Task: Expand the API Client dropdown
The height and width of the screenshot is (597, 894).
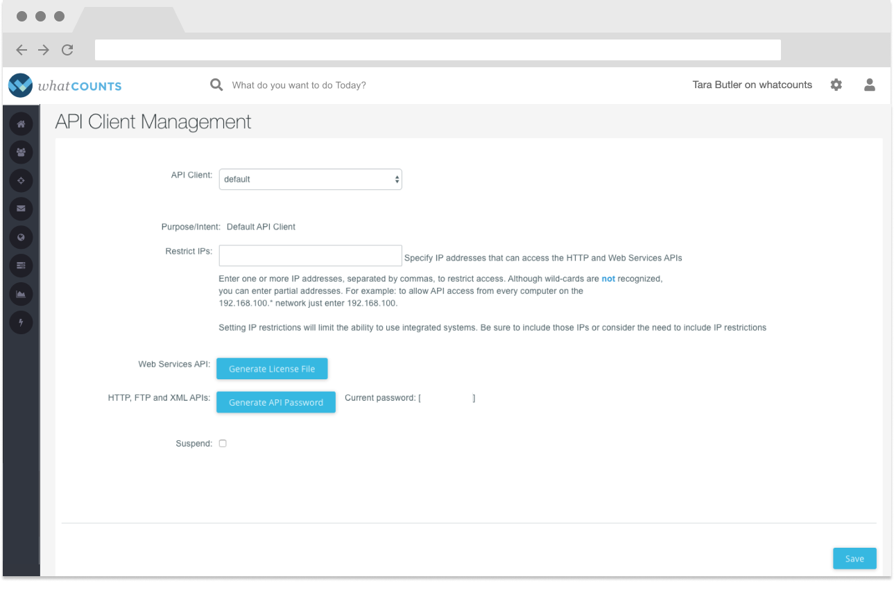Action: click(x=310, y=179)
